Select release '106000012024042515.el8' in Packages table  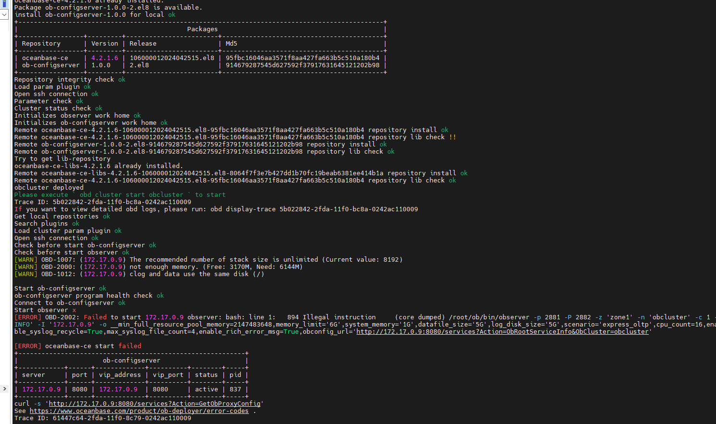pyautogui.click(x=172, y=58)
